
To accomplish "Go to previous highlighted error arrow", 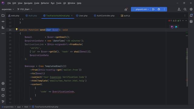I will 183,21.
